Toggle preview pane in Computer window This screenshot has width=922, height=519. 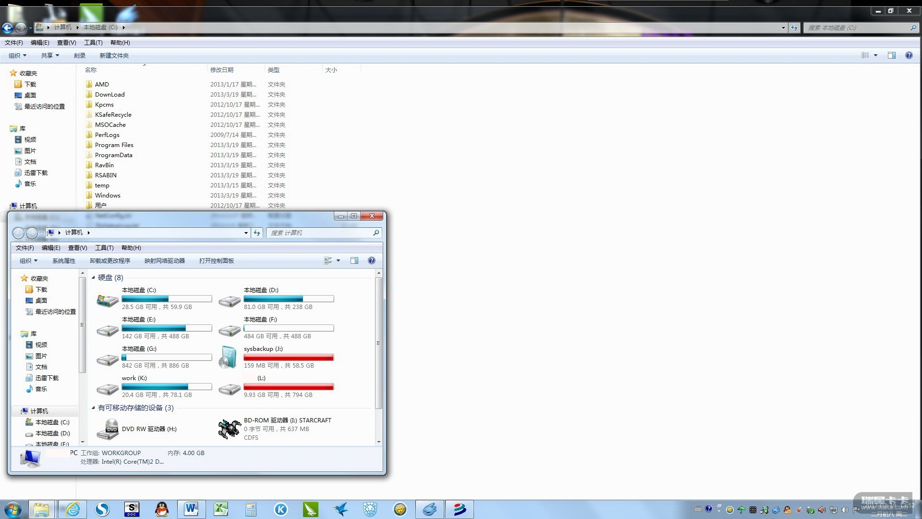(x=354, y=260)
